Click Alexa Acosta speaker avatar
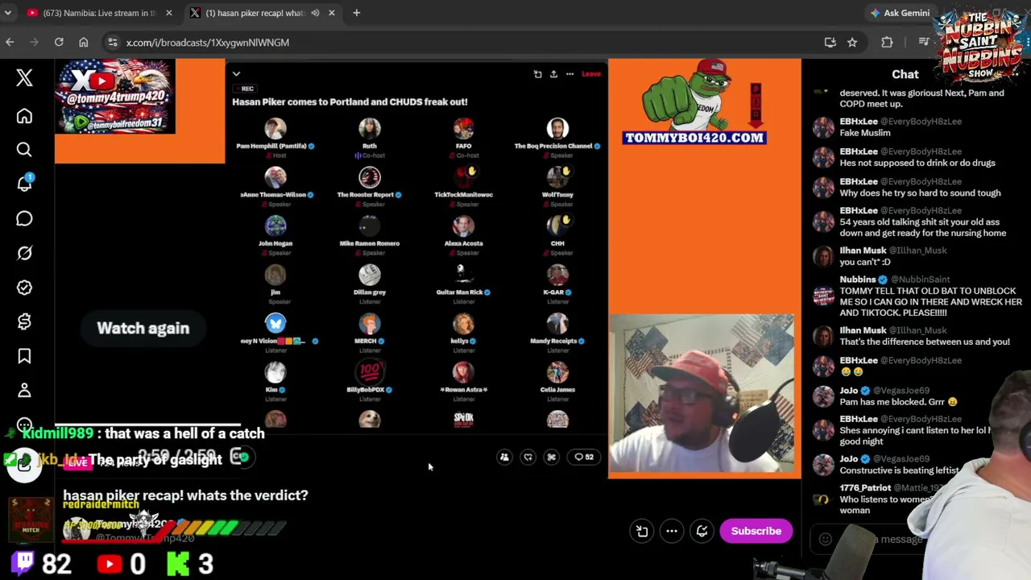 [464, 226]
